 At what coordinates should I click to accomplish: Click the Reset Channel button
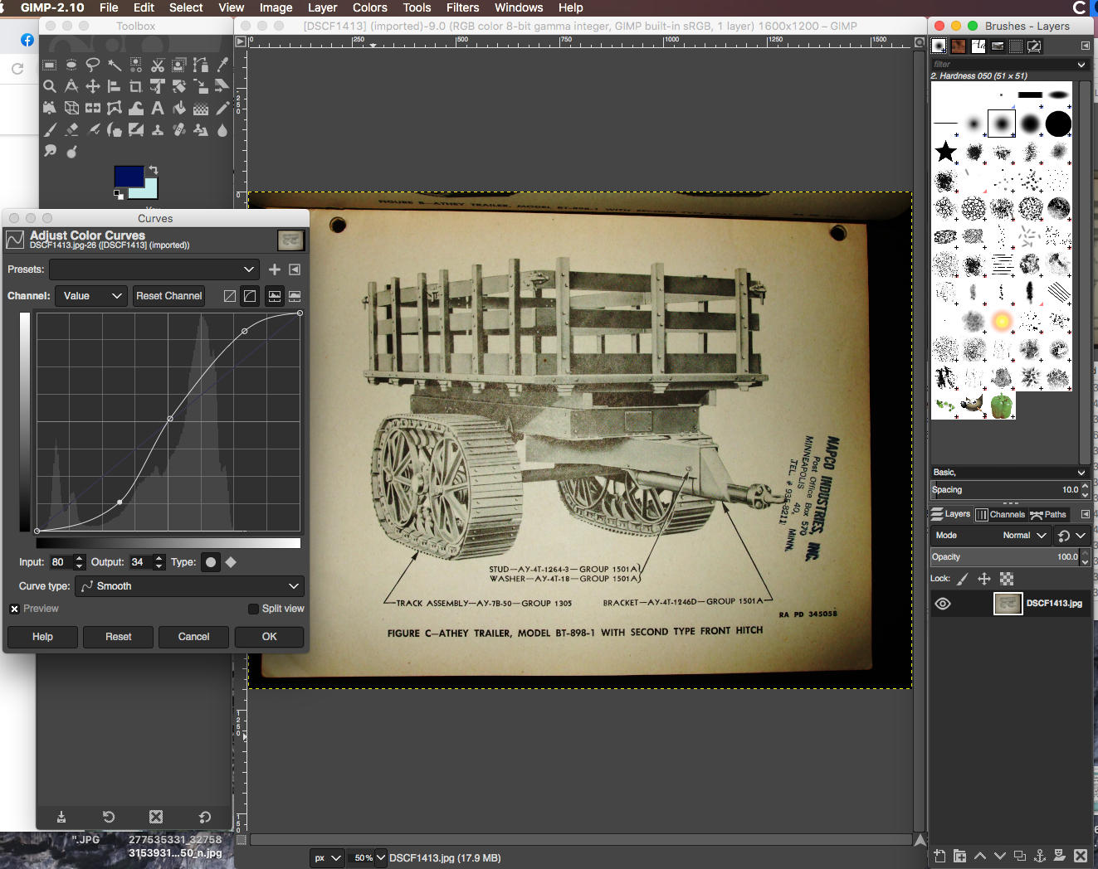click(168, 296)
